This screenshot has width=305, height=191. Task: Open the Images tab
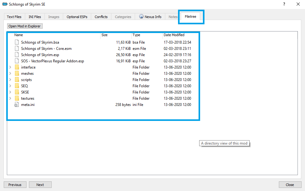point(54,17)
